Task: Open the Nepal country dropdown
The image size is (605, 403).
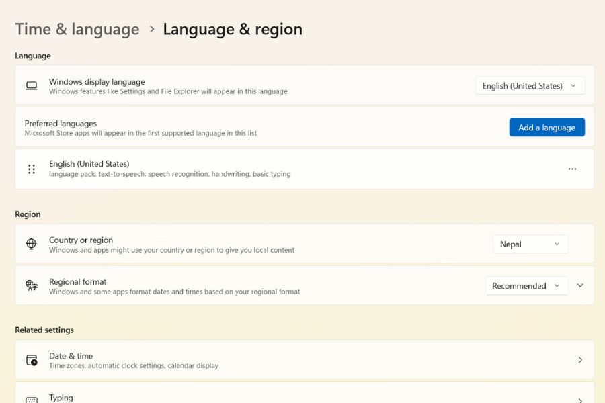Action: point(530,244)
